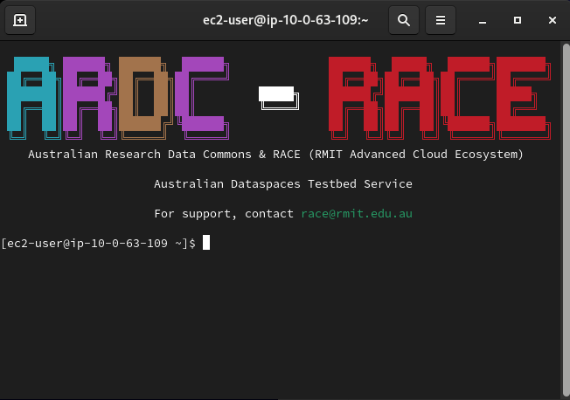Click the vertical scrollbar of the terminal
The height and width of the screenshot is (400, 570).
click(x=566, y=220)
